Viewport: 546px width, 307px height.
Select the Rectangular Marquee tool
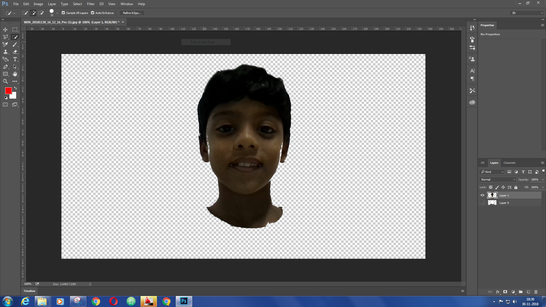[15, 30]
